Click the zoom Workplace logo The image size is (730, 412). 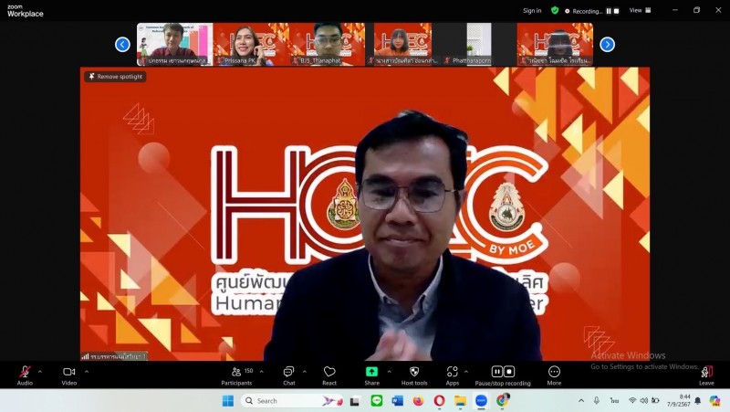tap(26, 11)
